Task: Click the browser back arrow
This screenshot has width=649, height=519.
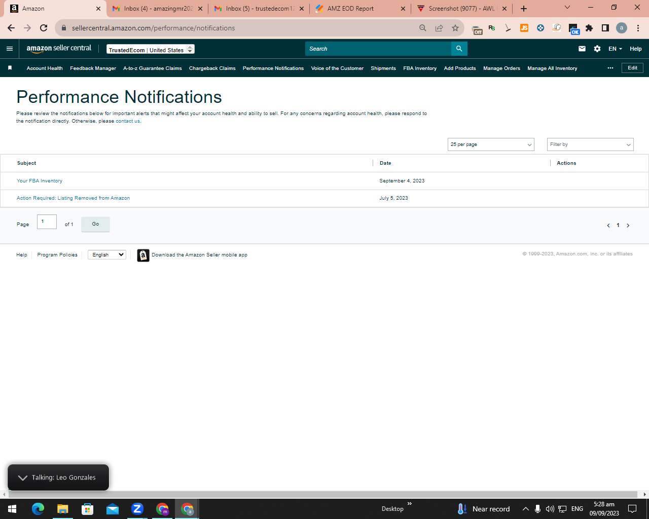Action: 11,28
